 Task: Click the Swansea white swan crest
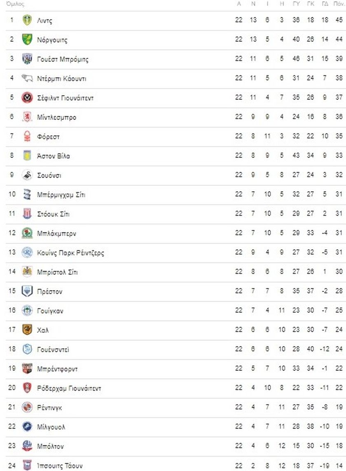tap(27, 175)
